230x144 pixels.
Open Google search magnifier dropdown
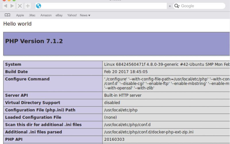[x=177, y=6]
